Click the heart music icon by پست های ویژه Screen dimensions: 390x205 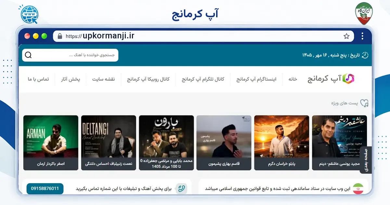[x=365, y=103]
